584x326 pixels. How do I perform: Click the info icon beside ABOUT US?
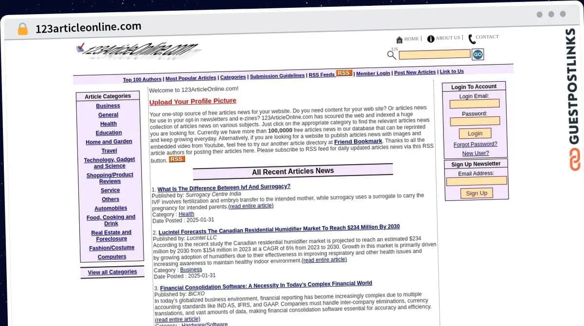[431, 38]
